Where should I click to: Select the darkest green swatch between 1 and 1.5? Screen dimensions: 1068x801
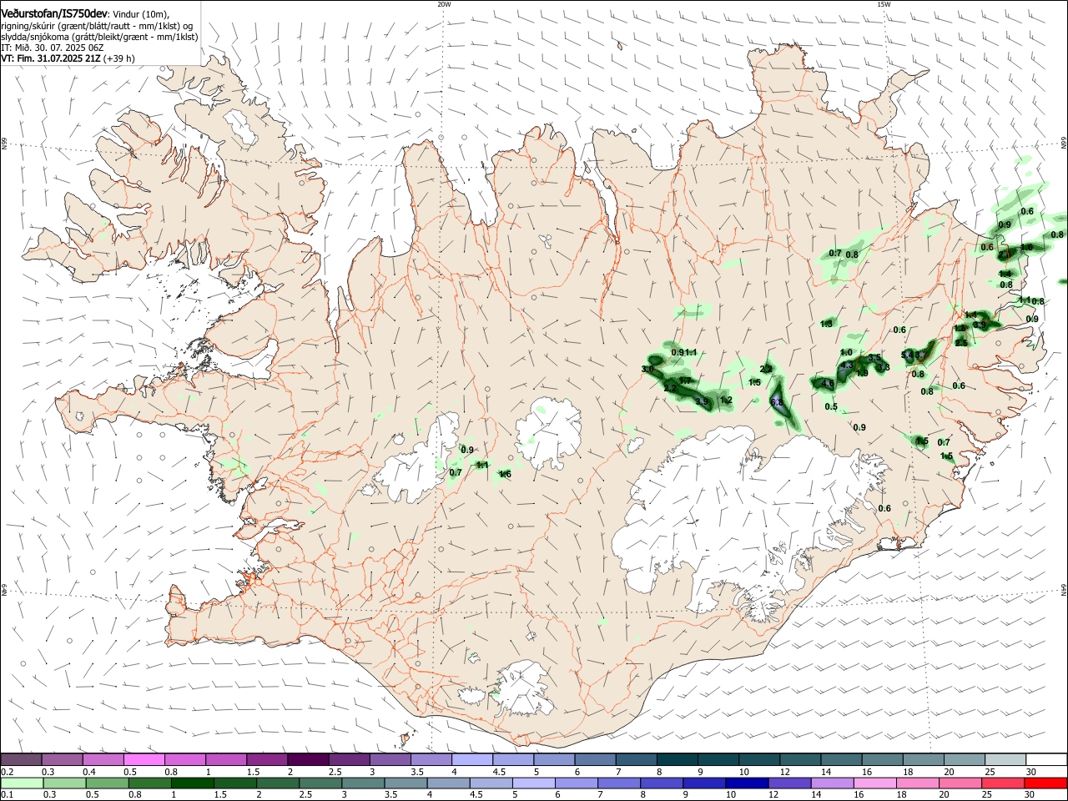tap(193, 783)
